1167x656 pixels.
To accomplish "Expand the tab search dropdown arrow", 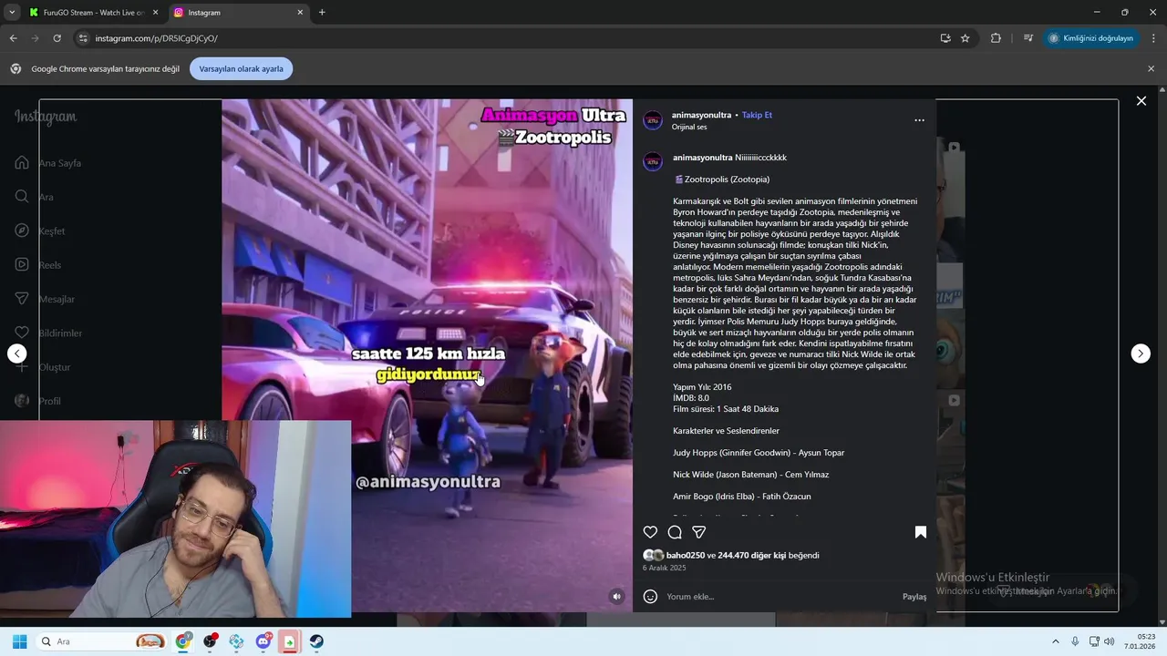I will pyautogui.click(x=12, y=13).
